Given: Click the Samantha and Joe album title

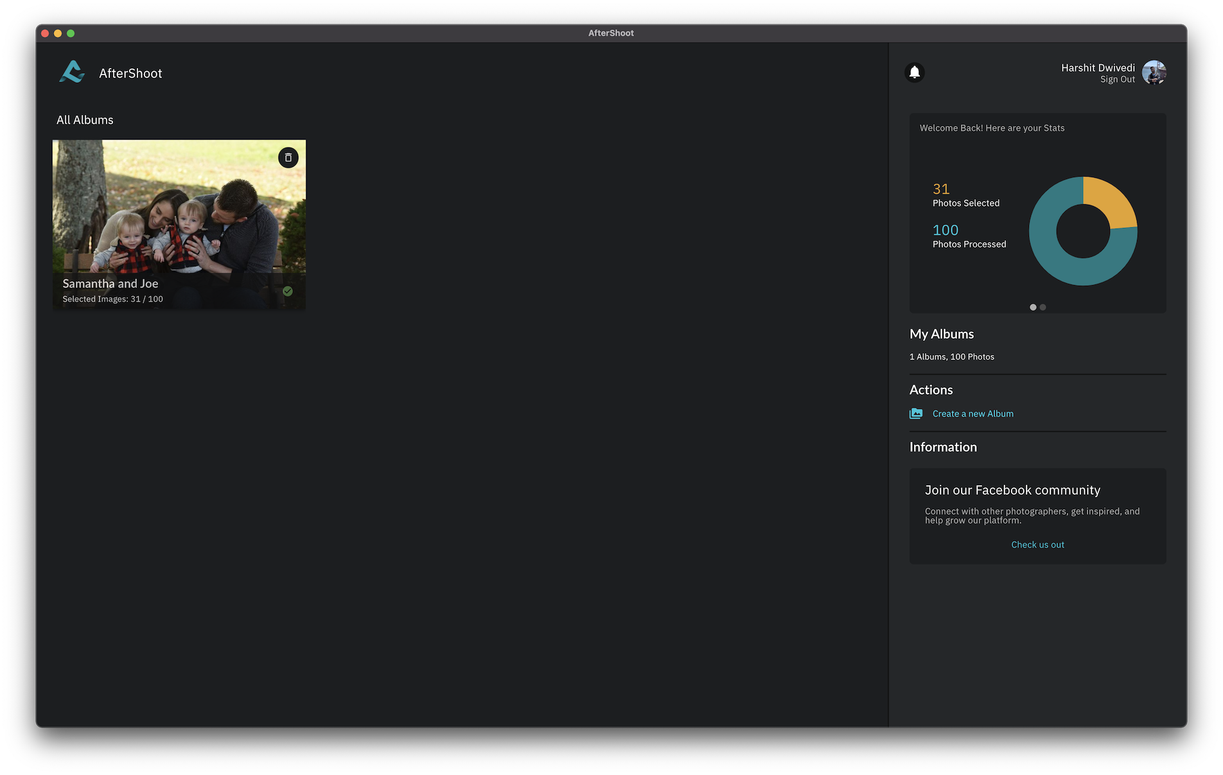Looking at the screenshot, I should click(110, 283).
